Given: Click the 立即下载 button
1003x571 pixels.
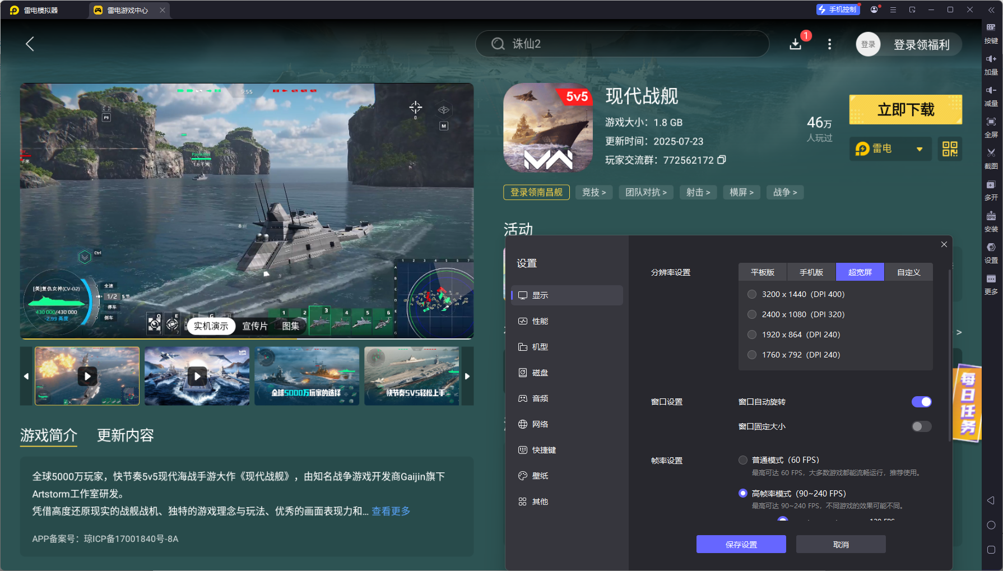Looking at the screenshot, I should pos(906,109).
